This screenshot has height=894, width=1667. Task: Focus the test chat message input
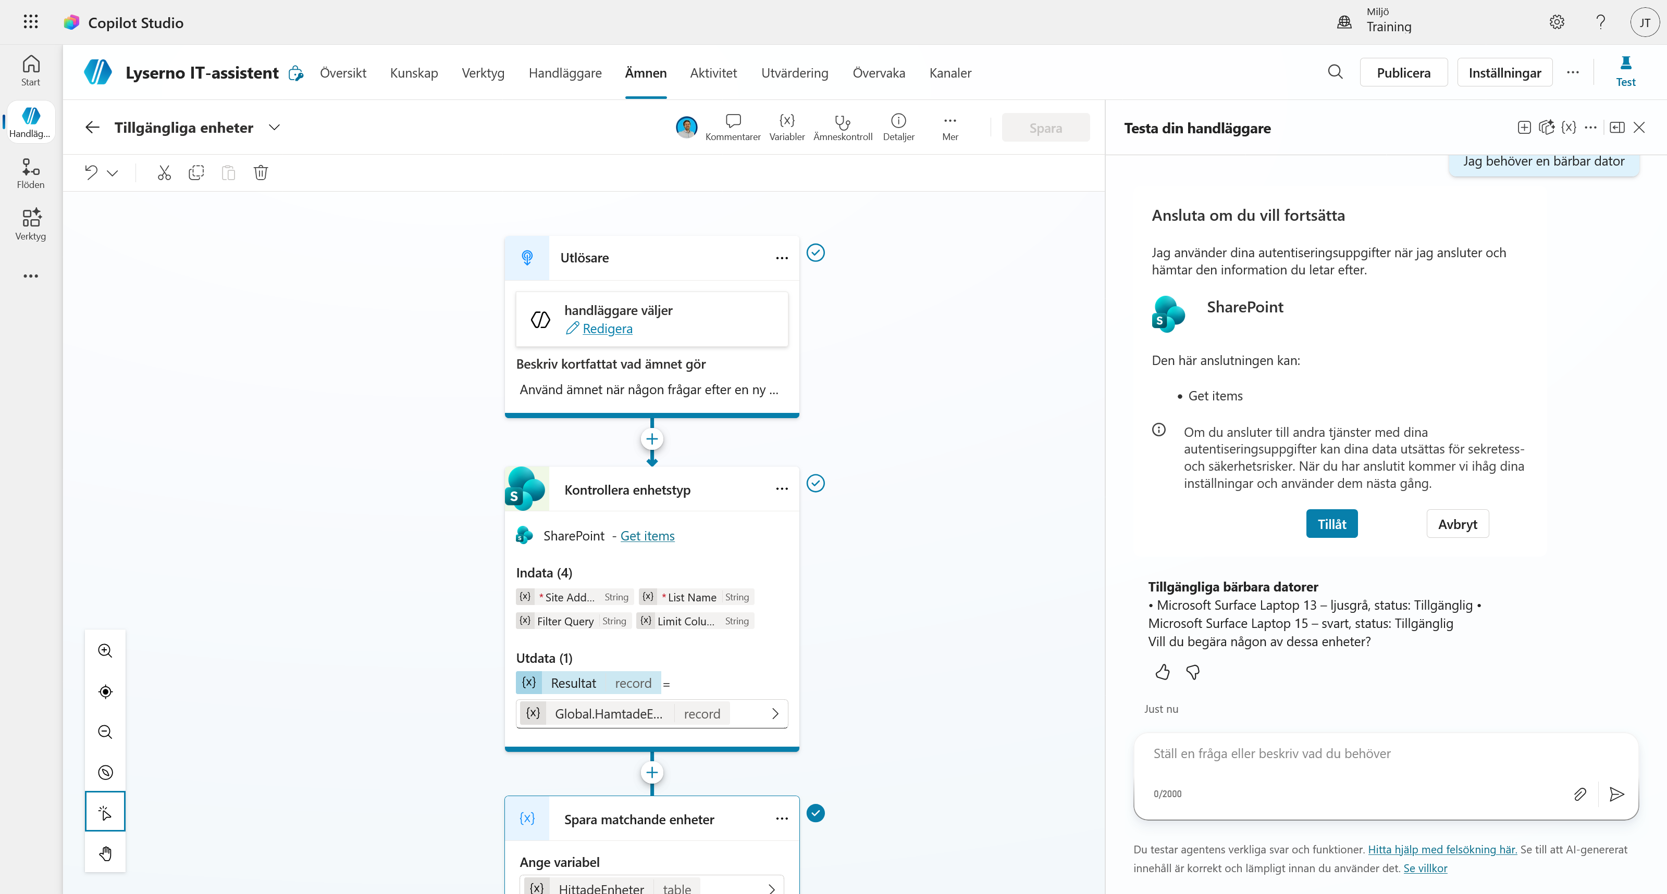point(1386,754)
